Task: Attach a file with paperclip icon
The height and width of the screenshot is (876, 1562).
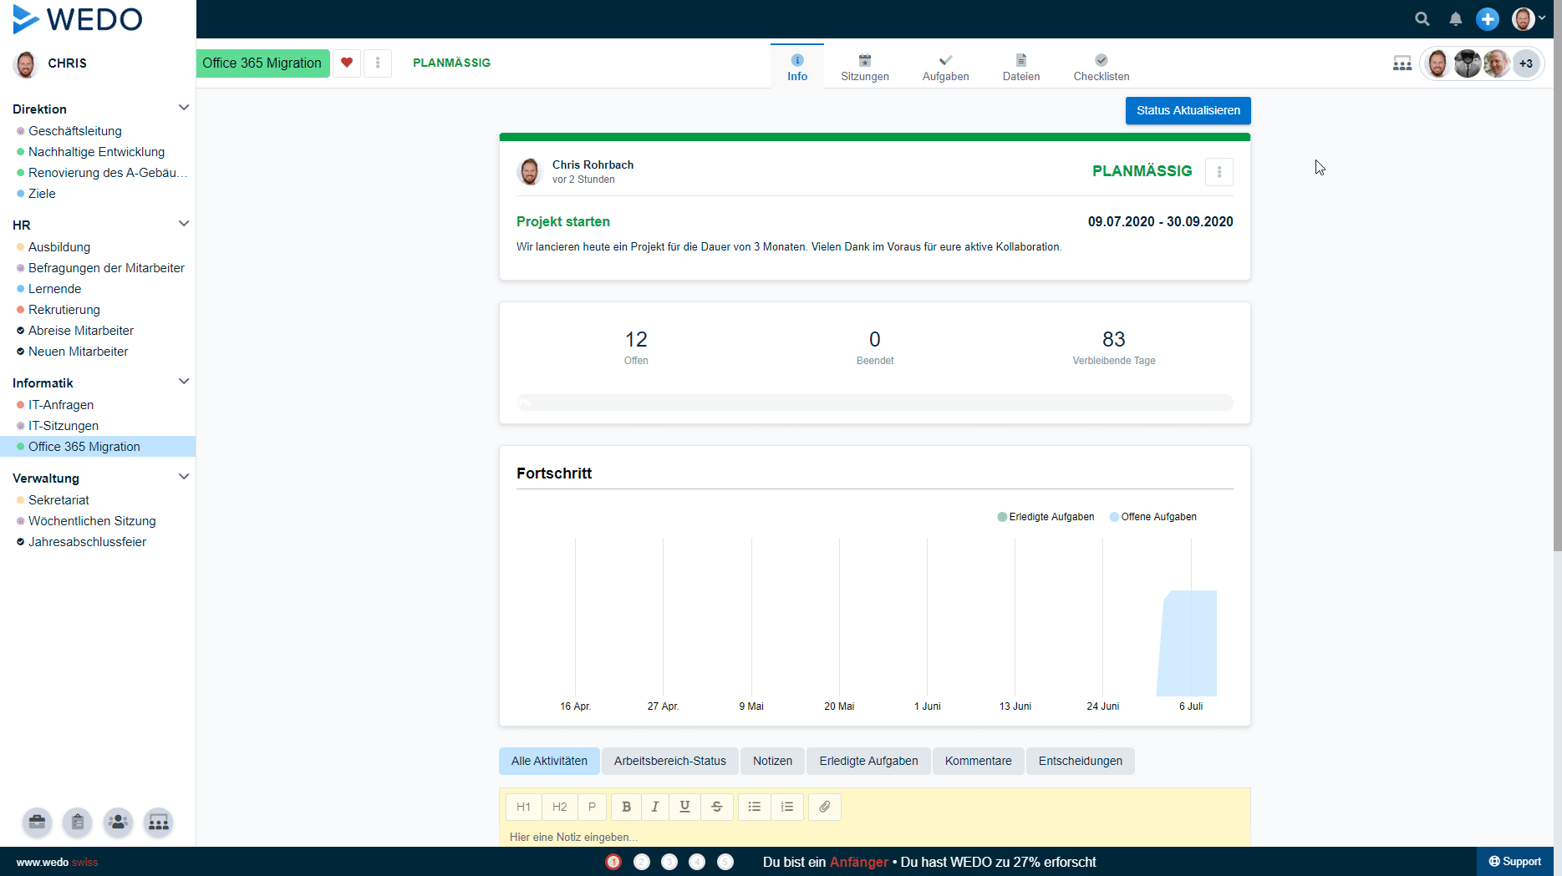Action: [x=825, y=807]
